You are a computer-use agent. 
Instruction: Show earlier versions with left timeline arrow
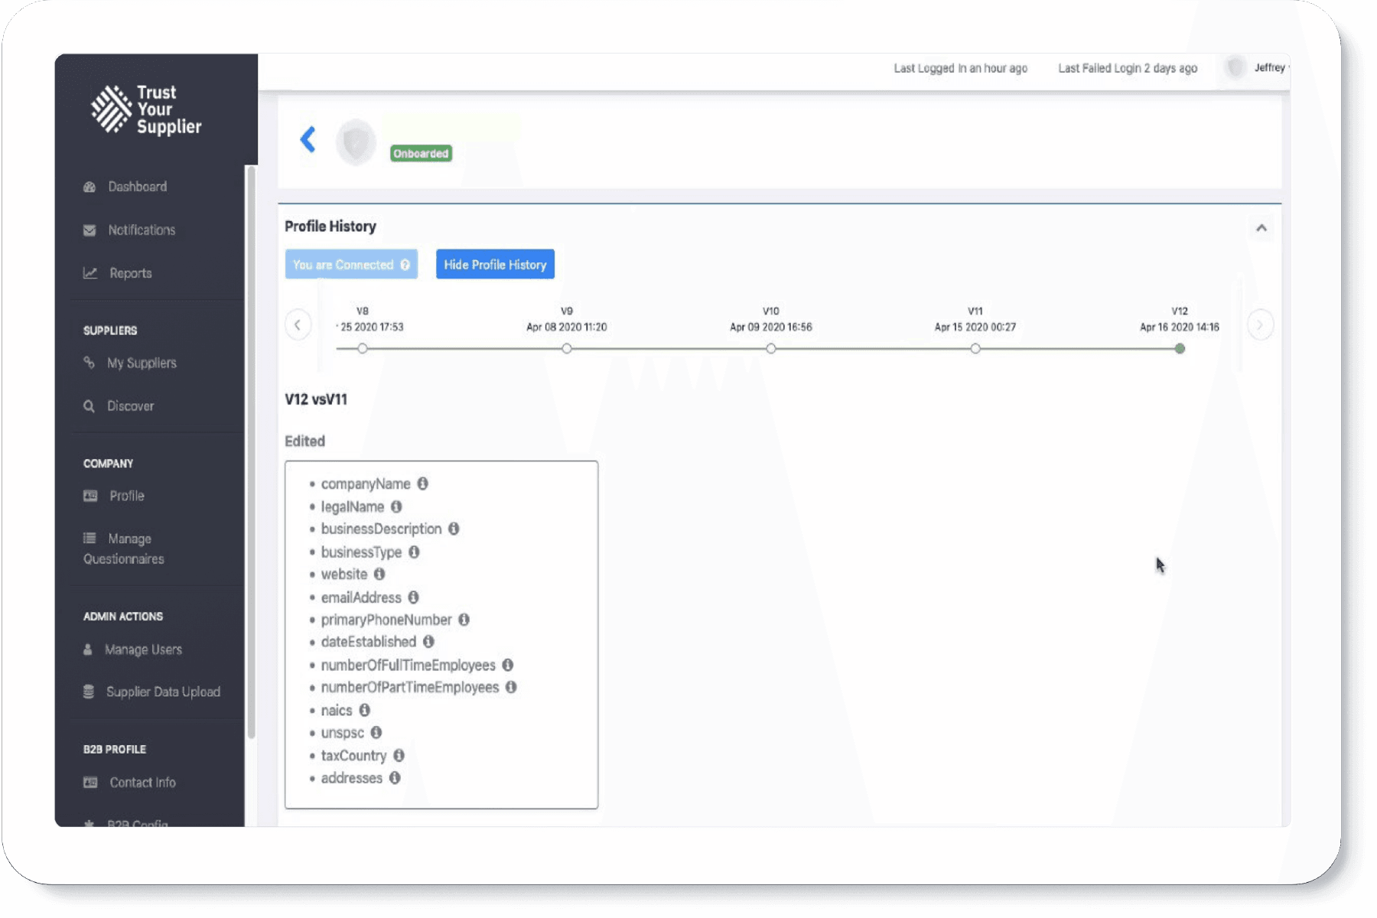click(298, 325)
